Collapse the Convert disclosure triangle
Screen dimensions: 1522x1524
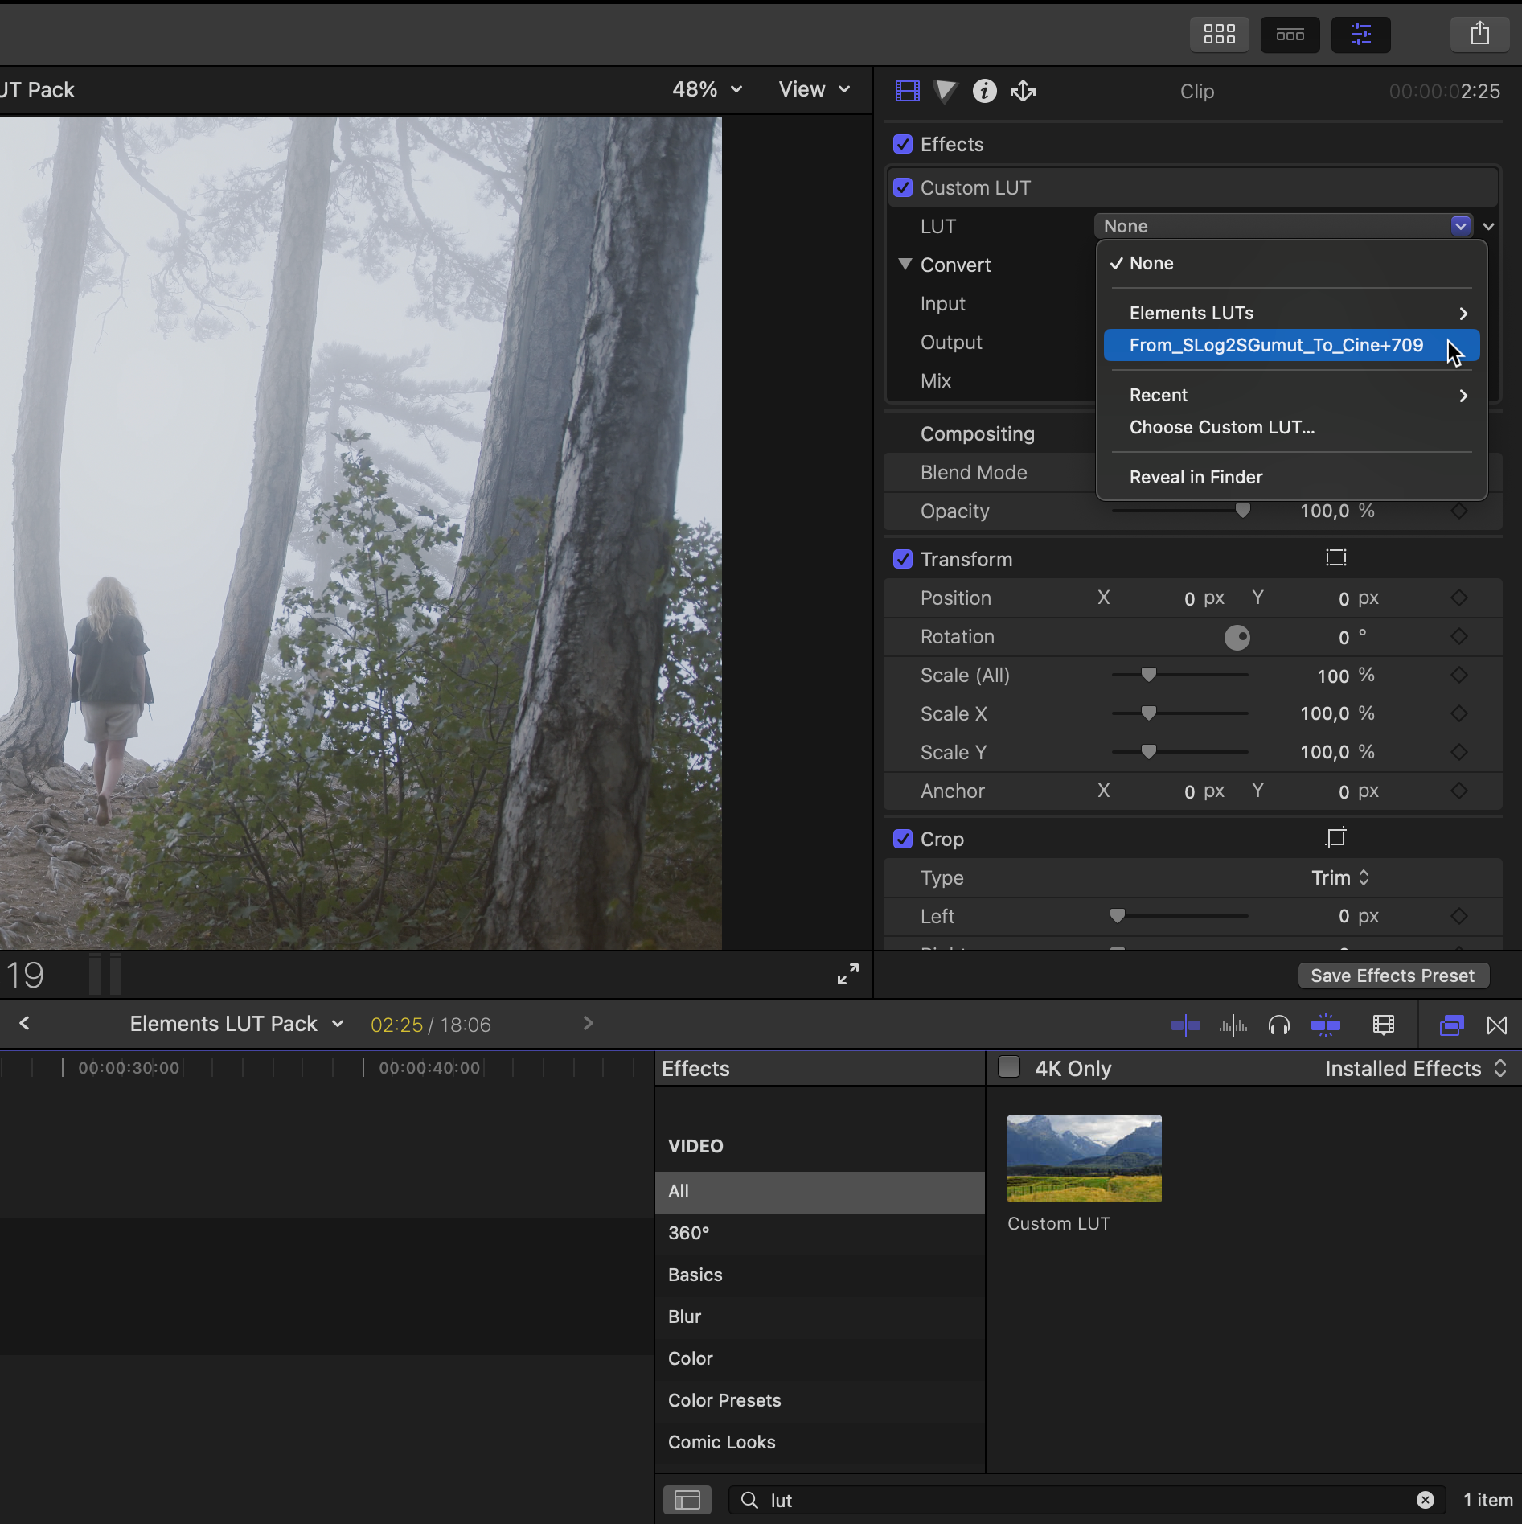click(x=905, y=264)
